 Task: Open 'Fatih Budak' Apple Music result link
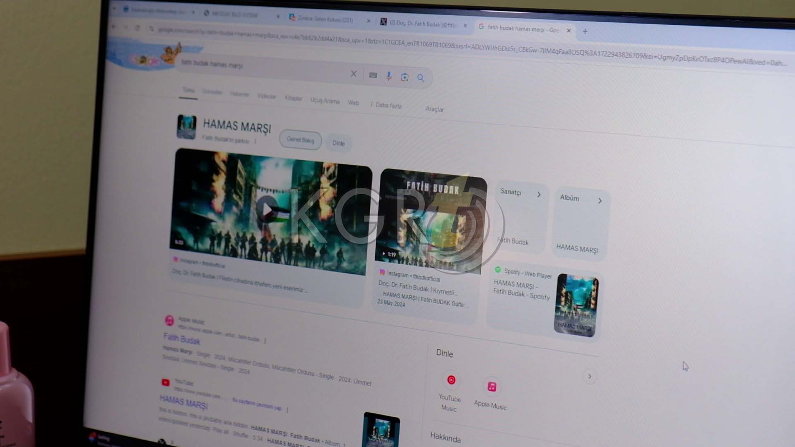182,339
